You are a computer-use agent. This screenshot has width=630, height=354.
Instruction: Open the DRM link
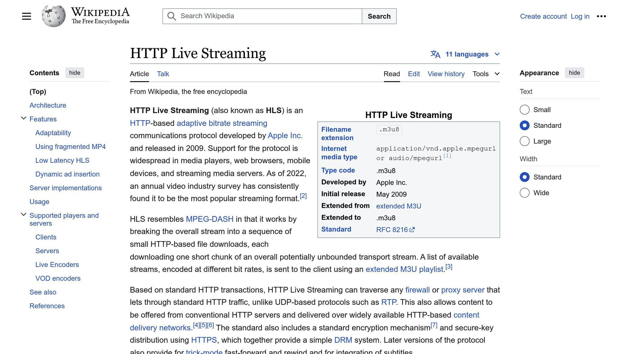coord(343,340)
